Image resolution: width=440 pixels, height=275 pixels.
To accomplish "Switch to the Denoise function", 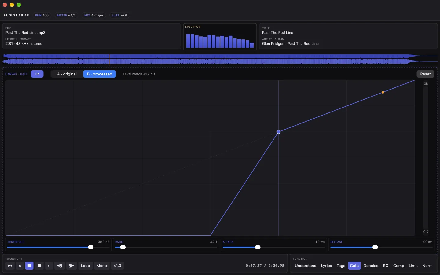I will [x=371, y=266].
